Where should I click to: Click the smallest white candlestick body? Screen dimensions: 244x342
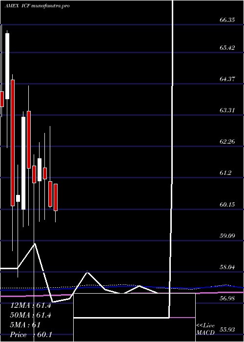click(18, 198)
